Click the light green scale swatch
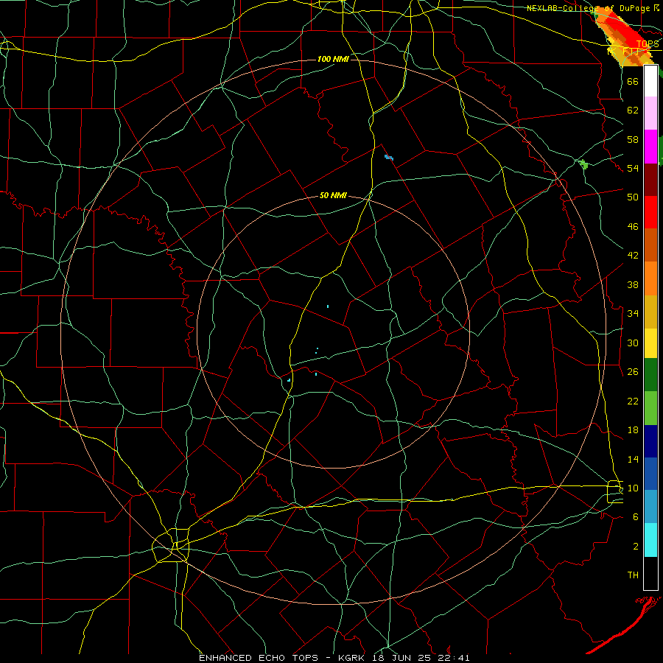663x663 pixels. pos(650,408)
